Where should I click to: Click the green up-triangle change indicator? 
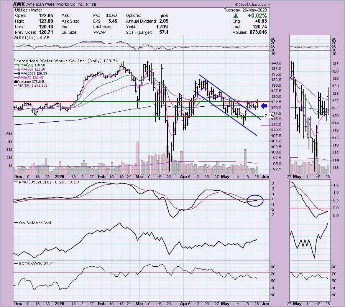[236, 16]
